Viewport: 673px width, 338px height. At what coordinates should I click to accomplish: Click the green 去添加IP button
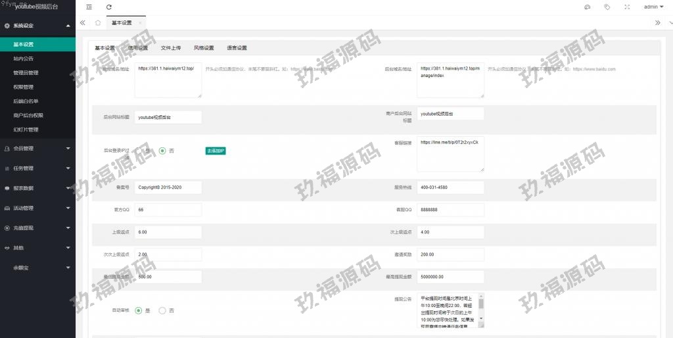coord(216,151)
